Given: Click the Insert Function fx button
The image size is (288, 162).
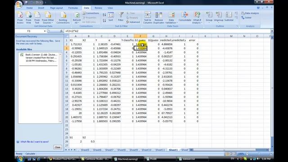Looking at the screenshot, I should click(61, 31).
